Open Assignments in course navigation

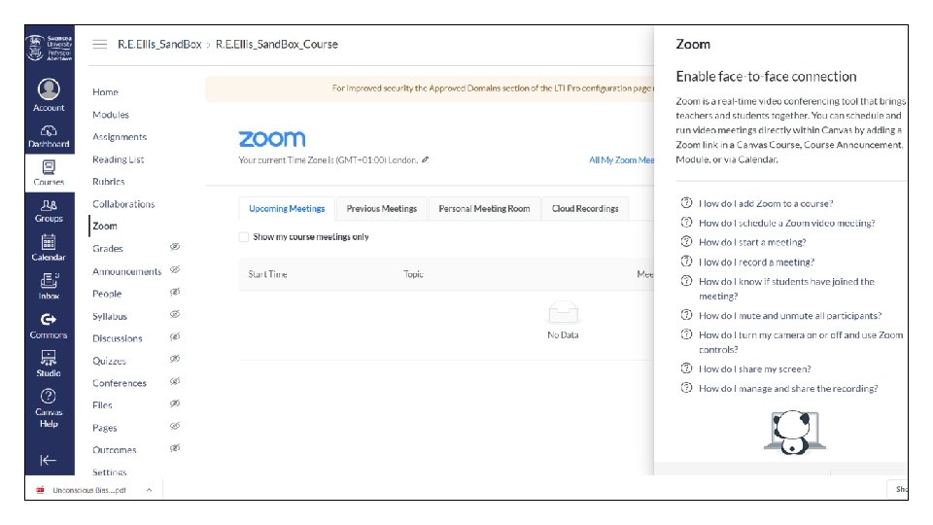120,137
